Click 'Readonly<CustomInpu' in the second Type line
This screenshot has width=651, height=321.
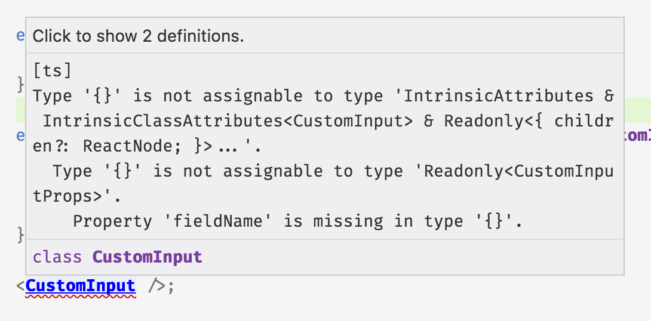tap(518, 171)
